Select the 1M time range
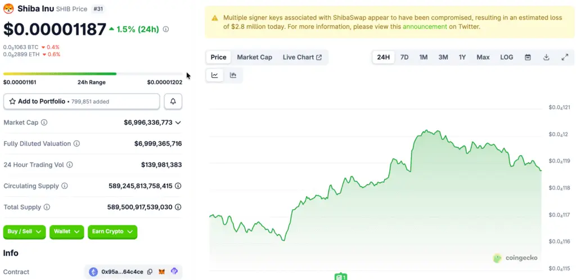Image resolution: width=576 pixels, height=280 pixels. pyautogui.click(x=423, y=57)
